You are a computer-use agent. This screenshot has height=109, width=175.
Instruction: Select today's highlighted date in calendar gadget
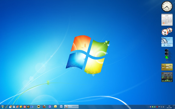click(x=164, y=23)
